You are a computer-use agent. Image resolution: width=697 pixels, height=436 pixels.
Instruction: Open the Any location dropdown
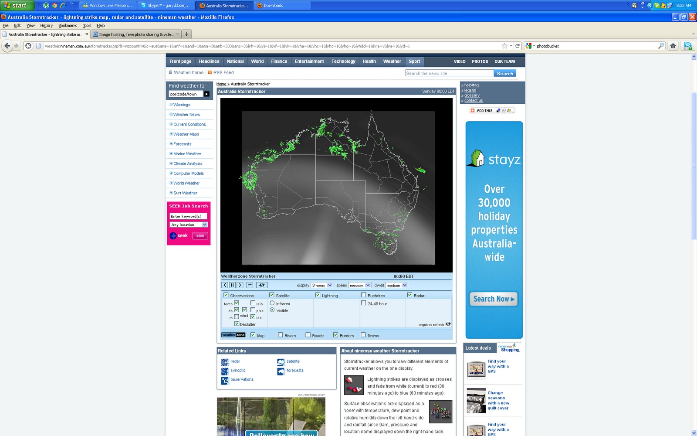189,225
